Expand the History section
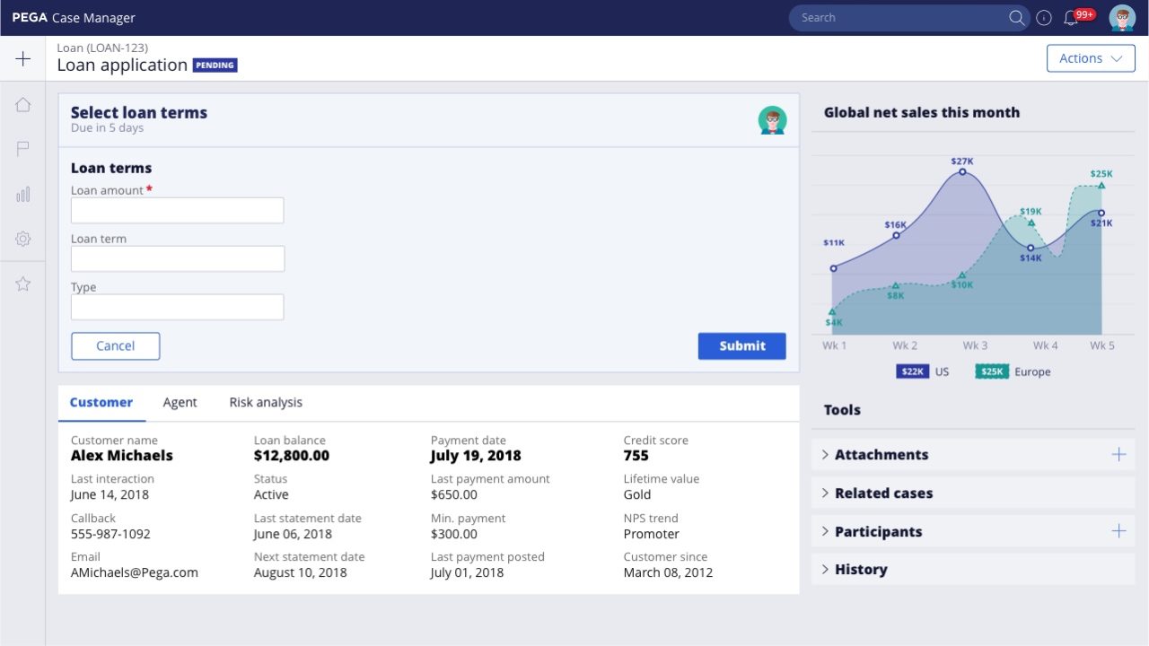1149x646 pixels. [861, 569]
